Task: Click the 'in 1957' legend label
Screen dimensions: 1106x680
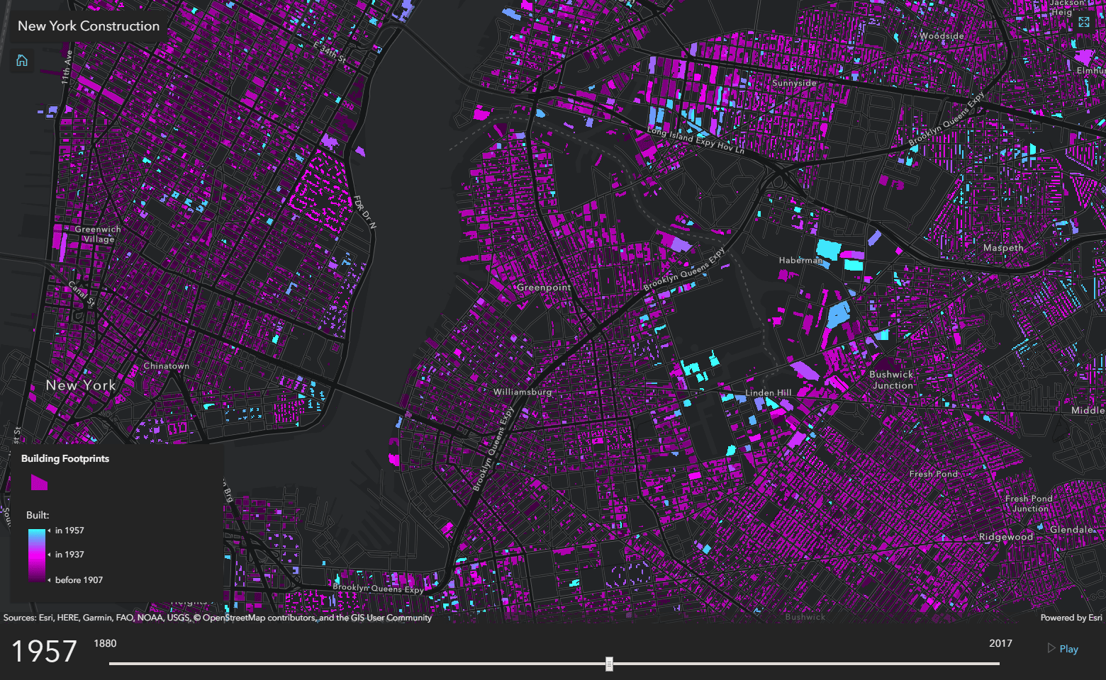Action: [69, 531]
